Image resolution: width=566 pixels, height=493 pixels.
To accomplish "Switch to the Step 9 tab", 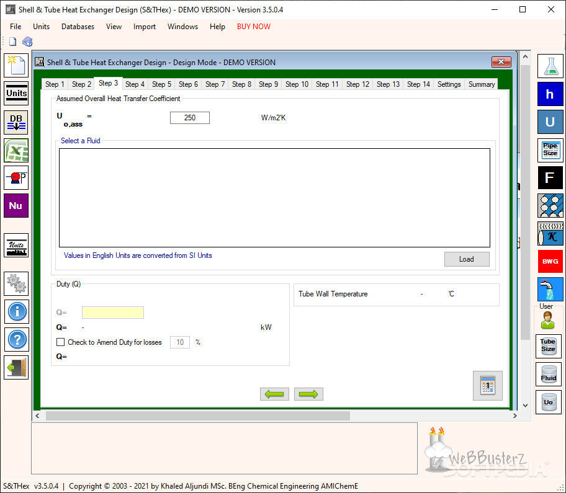I will (268, 84).
